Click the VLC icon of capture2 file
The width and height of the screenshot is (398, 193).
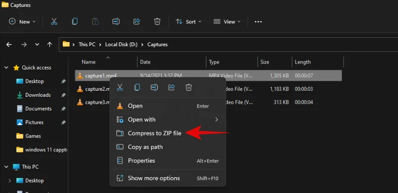(80, 89)
